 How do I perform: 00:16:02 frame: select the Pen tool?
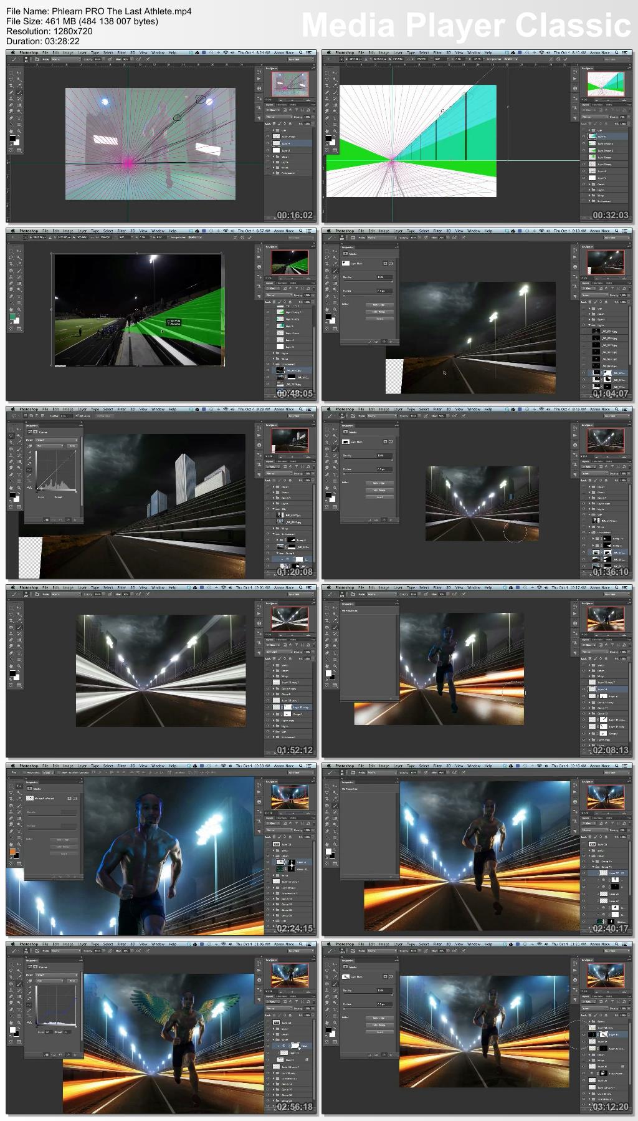point(11,118)
